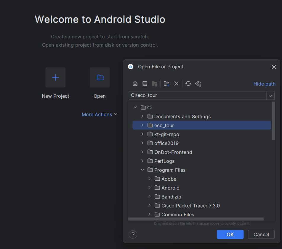
Task: Select the Common Files row
Action: [202, 214]
